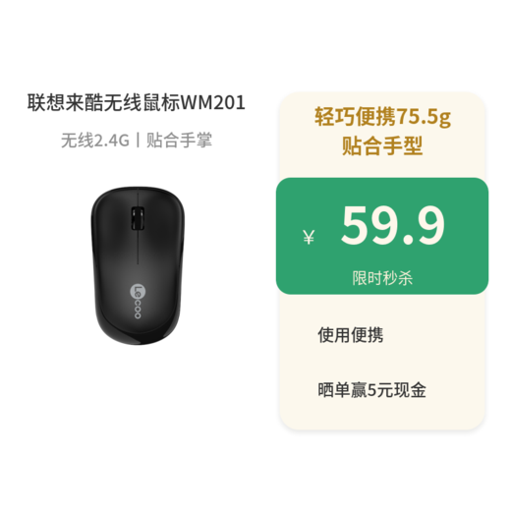
Task: Click the Lecoo logo on the mouse
Action: 138,301
